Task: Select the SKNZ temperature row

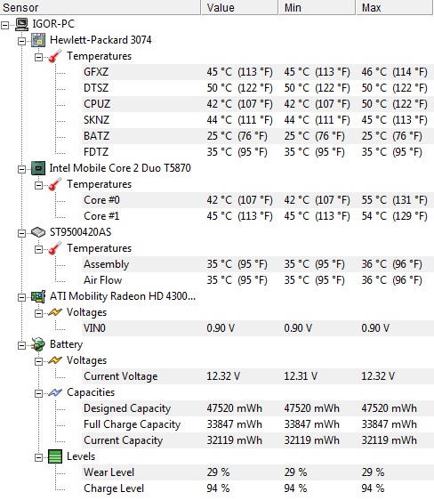Action: [x=258, y=120]
